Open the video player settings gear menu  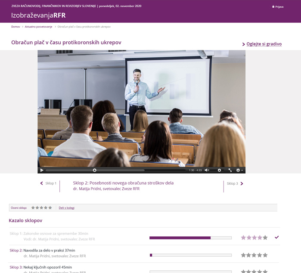click(238, 171)
